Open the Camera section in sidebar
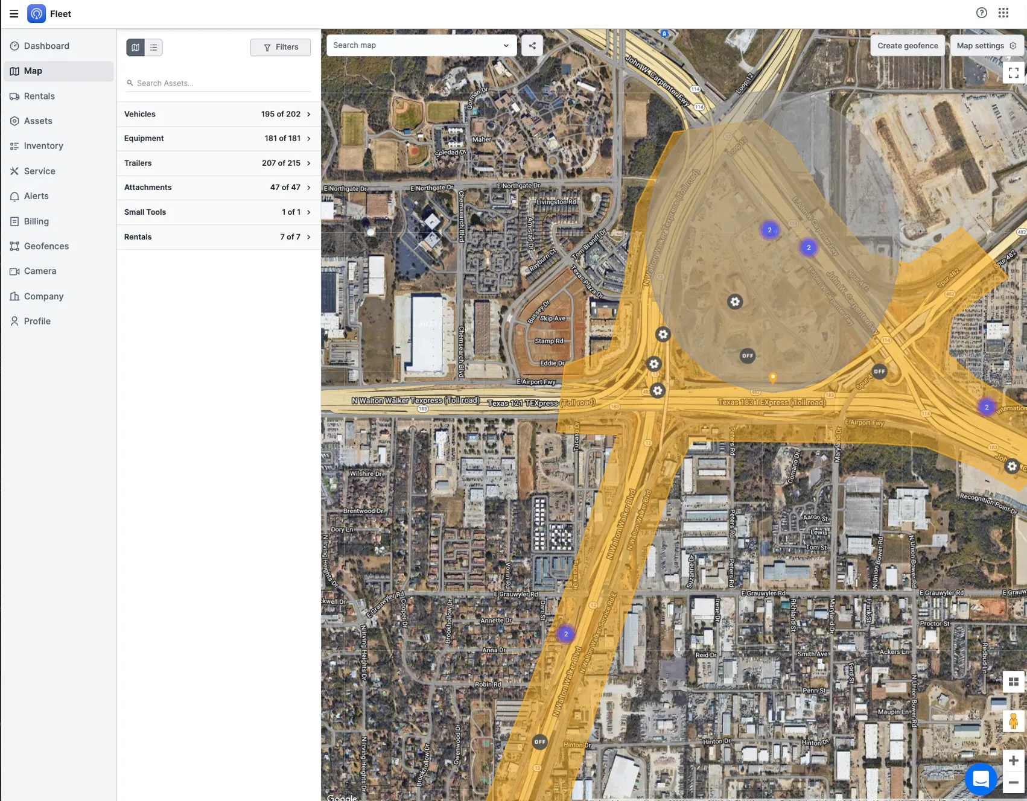Image resolution: width=1027 pixels, height=801 pixels. coord(40,271)
